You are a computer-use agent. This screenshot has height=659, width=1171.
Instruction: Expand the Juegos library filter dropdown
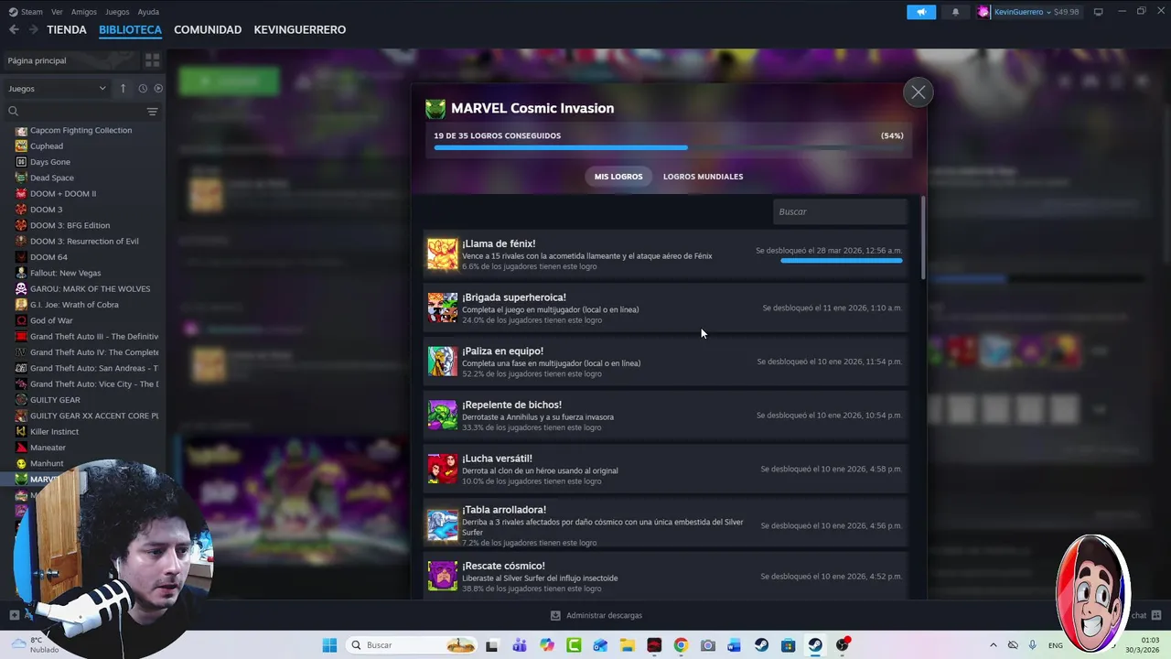tap(57, 89)
